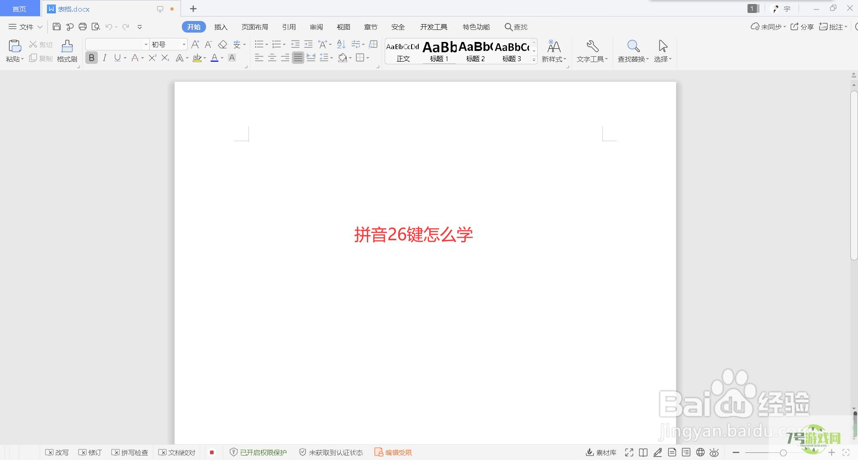The image size is (858, 460).
Task: Expand the bullet list dropdown arrow
Action: pyautogui.click(x=266, y=44)
